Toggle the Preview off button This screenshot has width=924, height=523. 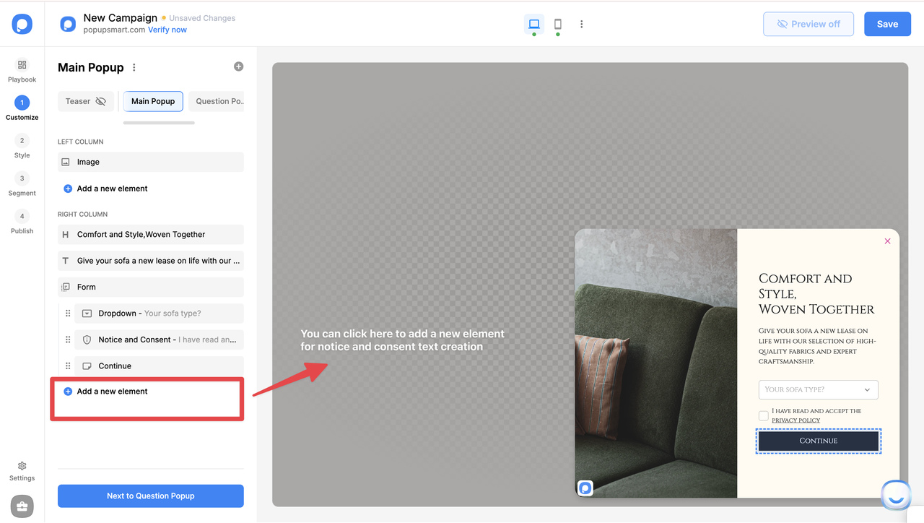pyautogui.click(x=808, y=24)
